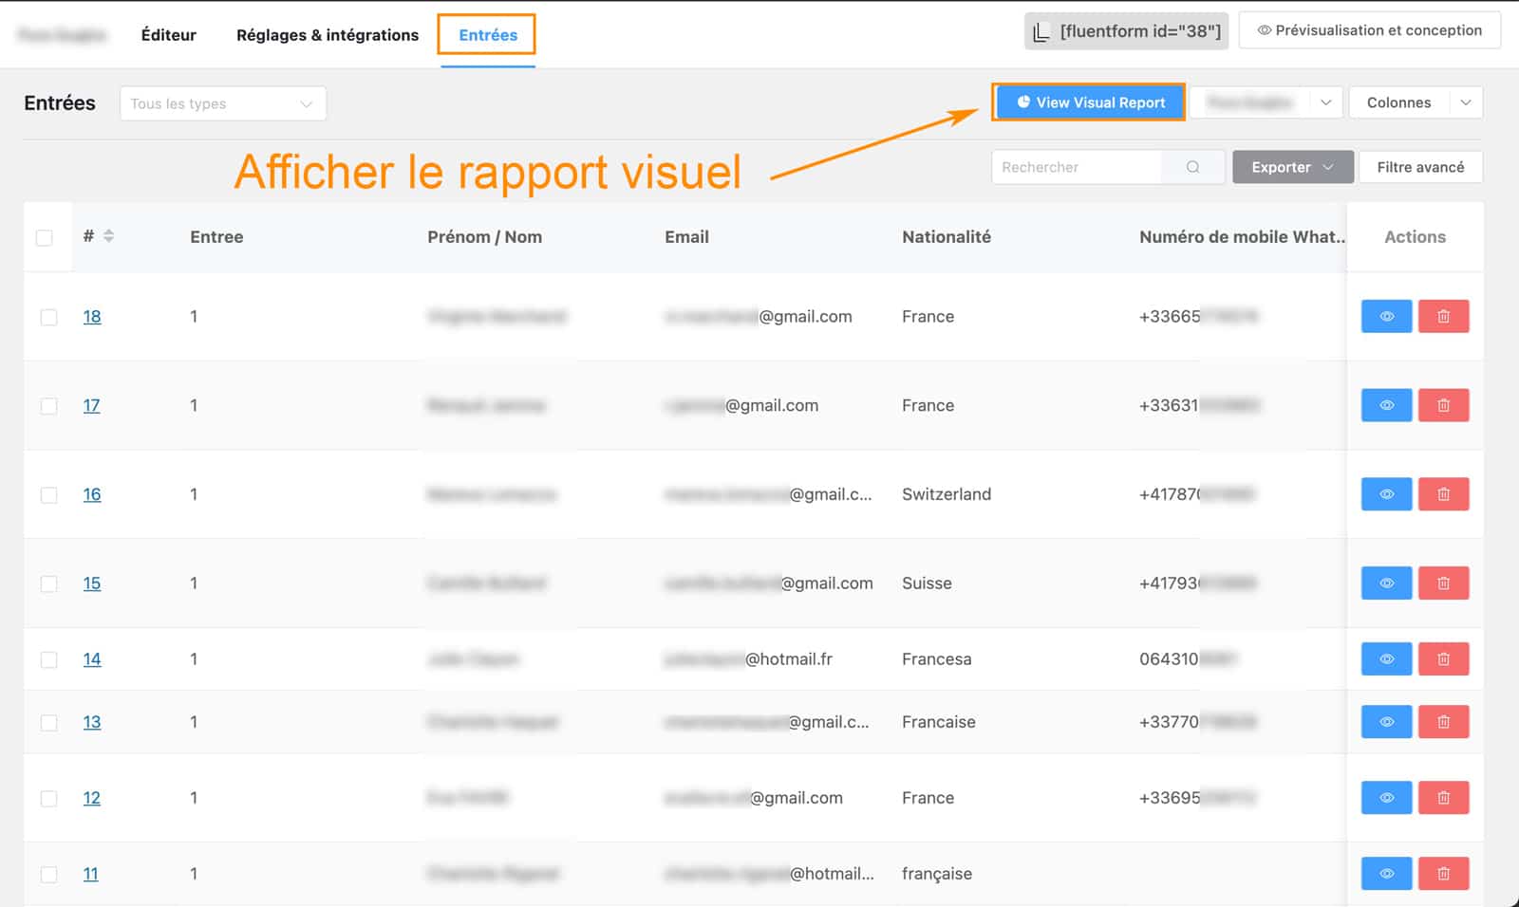The height and width of the screenshot is (907, 1519).
Task: Click the View Visual Report button
Action: pyautogui.click(x=1089, y=102)
